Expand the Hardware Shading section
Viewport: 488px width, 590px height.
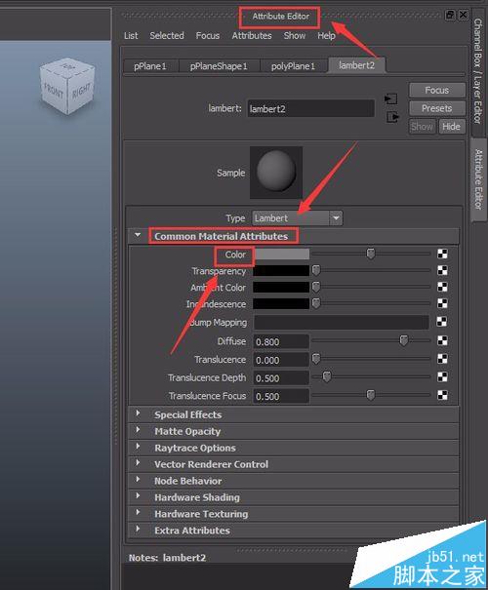click(x=138, y=496)
